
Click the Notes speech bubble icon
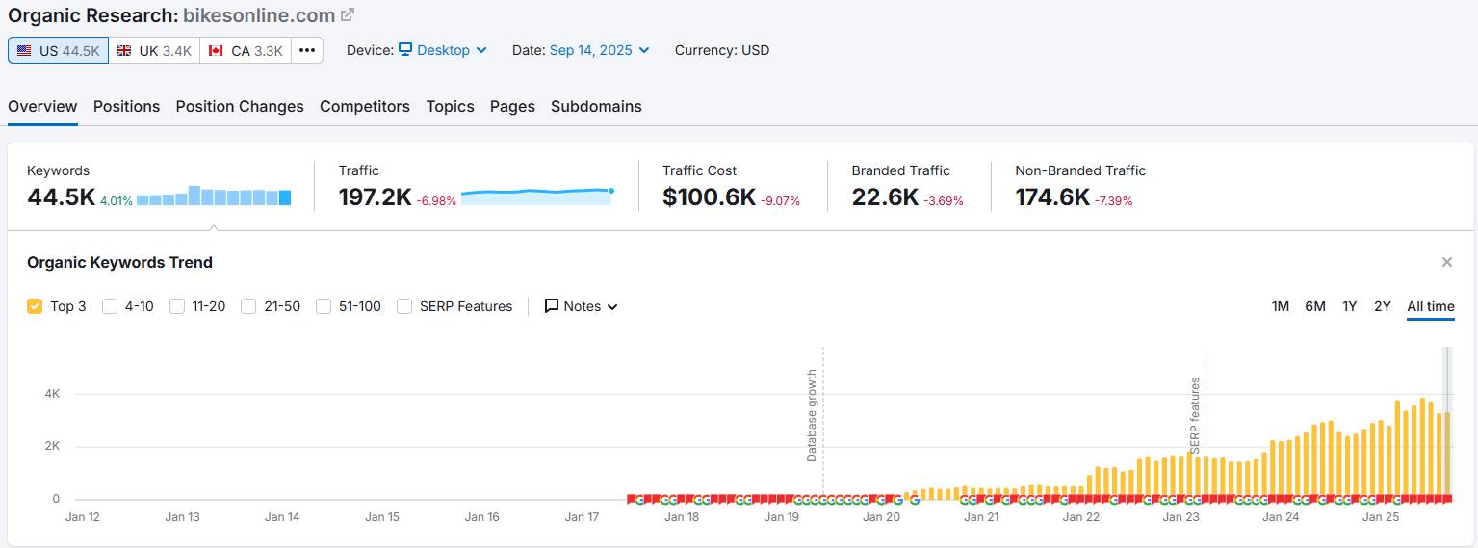click(x=552, y=306)
